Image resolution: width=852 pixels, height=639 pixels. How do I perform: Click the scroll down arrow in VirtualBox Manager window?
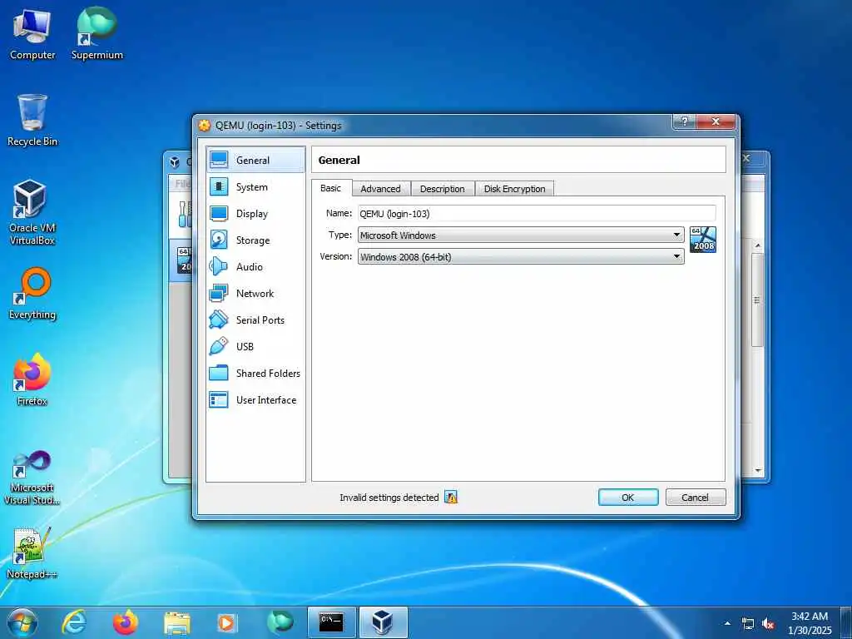[758, 471]
